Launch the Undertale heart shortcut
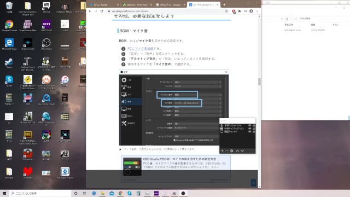350x197 pixels. point(28,173)
